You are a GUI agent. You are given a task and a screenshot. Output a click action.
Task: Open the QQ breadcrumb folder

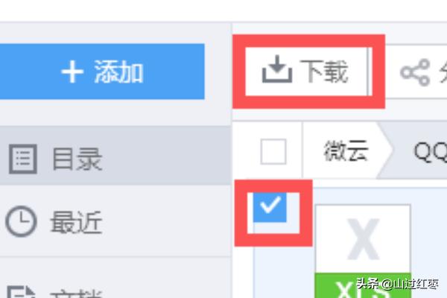pos(430,151)
